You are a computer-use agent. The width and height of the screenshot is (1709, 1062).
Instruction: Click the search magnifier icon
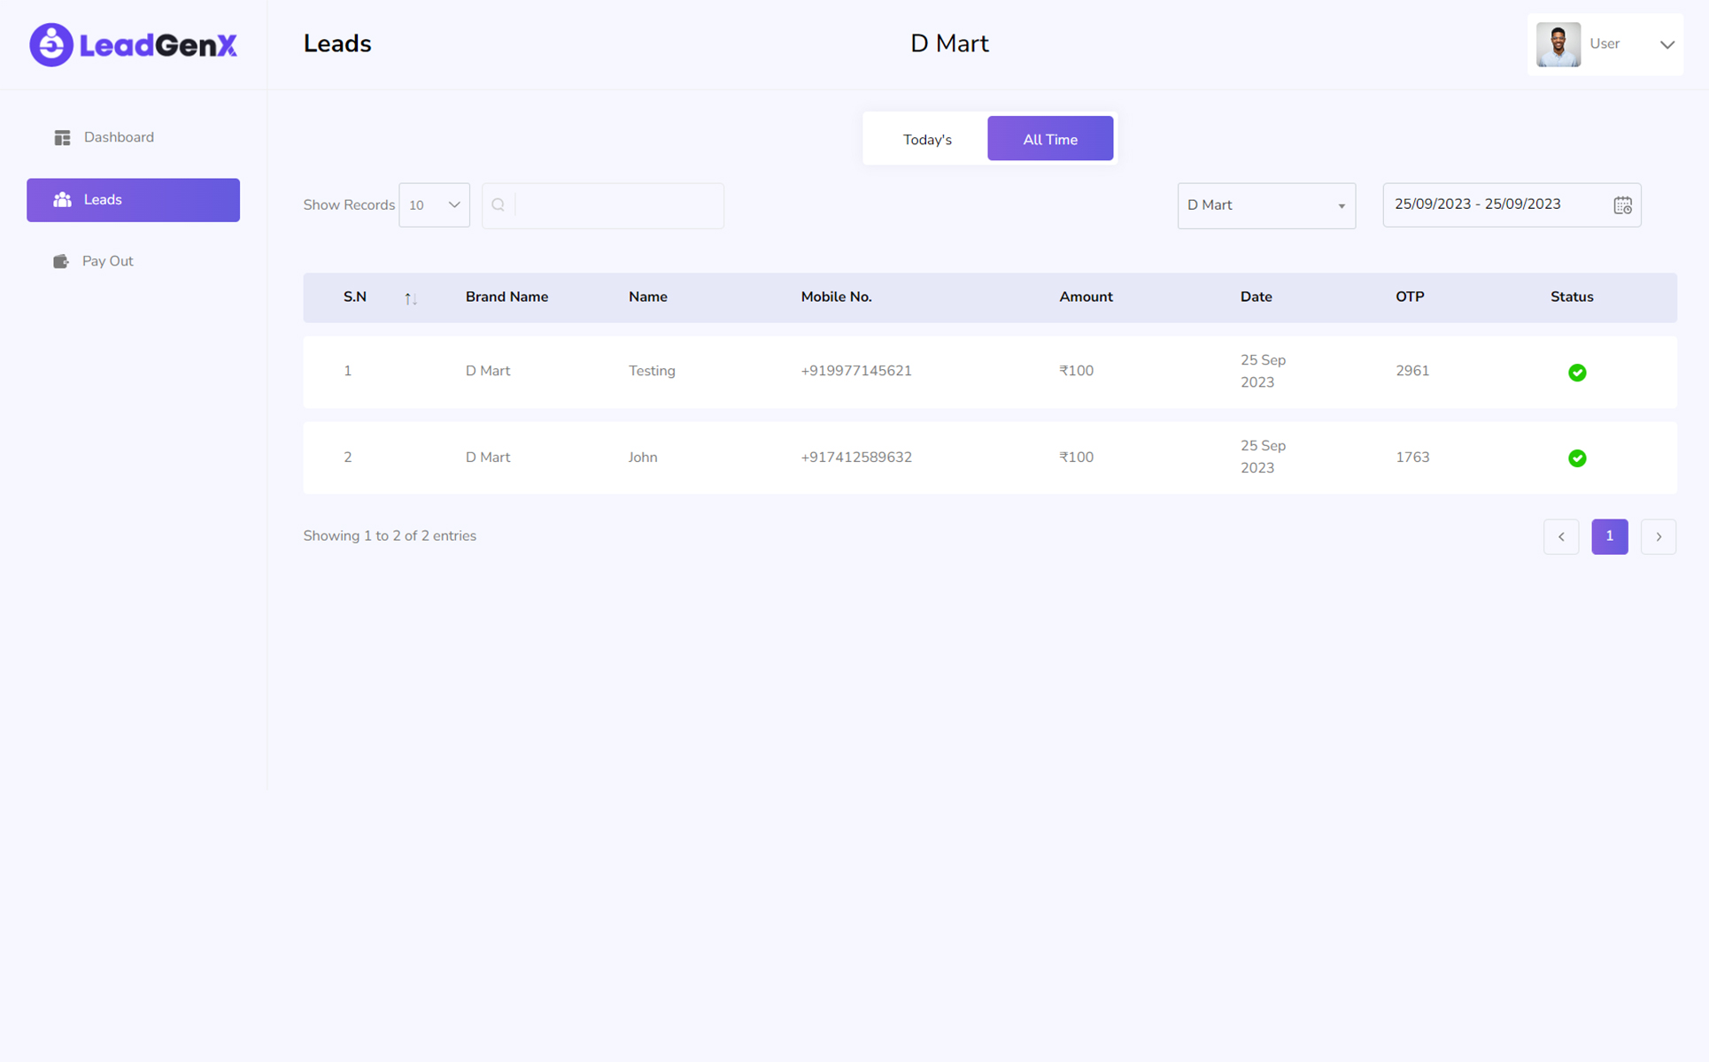[x=499, y=205]
